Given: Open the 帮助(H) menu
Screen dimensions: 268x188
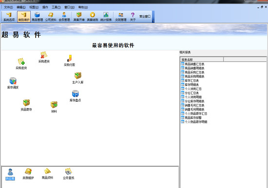Looking at the screenshot, I should (x=83, y=7).
